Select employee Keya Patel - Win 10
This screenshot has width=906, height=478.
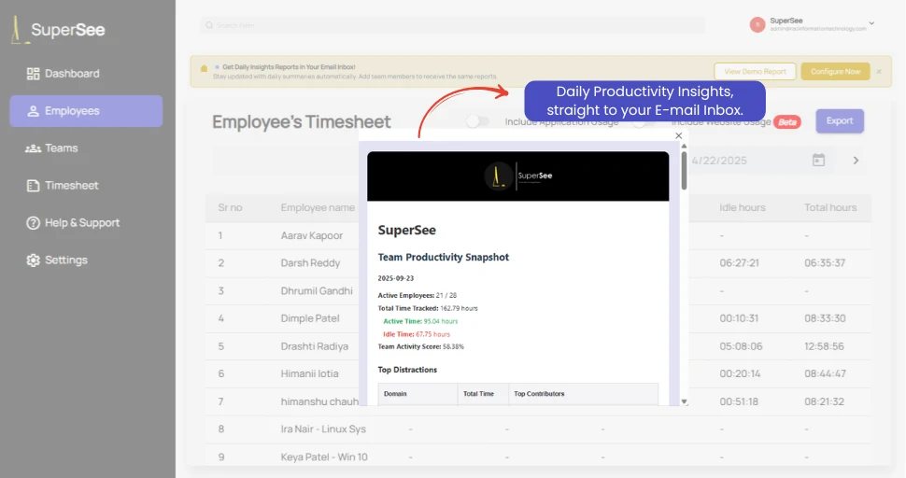[x=324, y=457]
